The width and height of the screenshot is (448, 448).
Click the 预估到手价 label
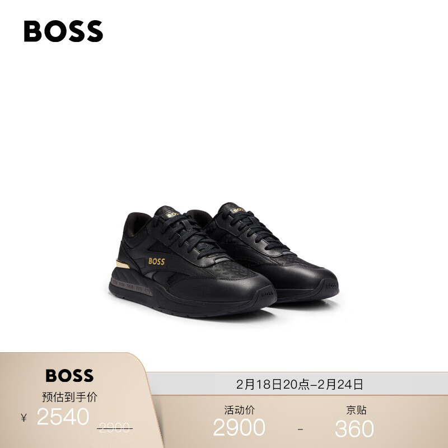point(69,397)
